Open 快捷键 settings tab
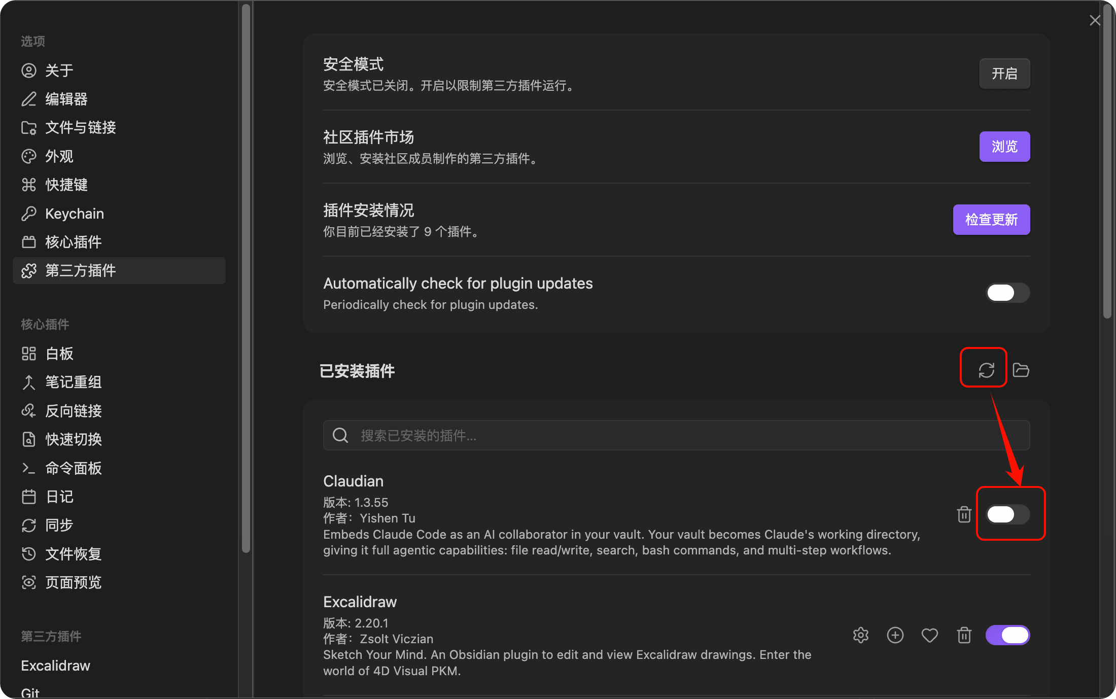 tap(66, 185)
